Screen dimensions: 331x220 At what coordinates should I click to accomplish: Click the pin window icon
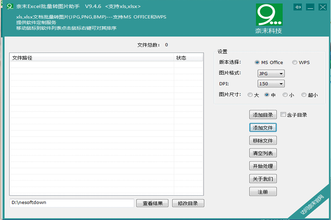297,7
